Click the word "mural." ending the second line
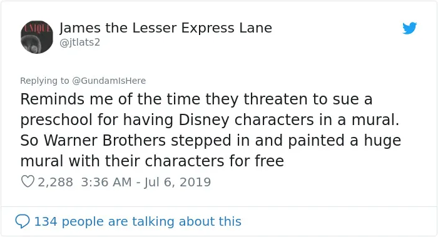The image size is (438, 237). coord(375,120)
